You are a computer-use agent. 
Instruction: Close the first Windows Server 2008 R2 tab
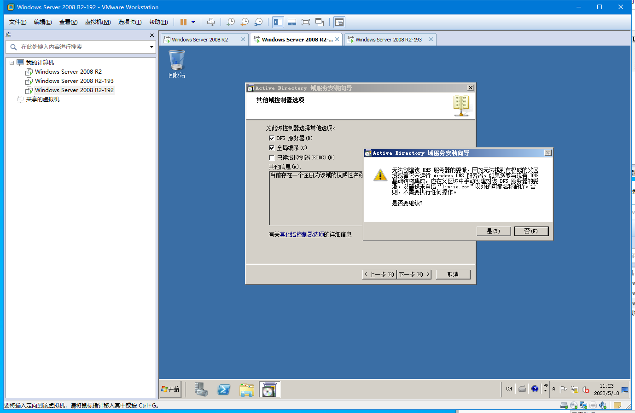pos(243,39)
